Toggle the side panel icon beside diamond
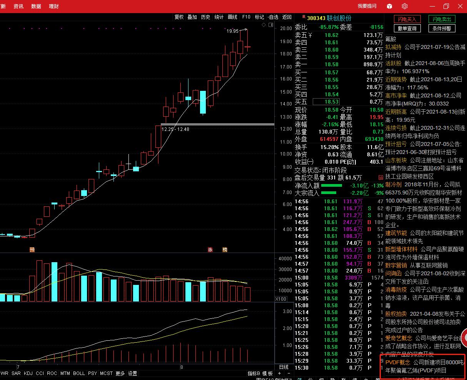This screenshot has height=380, width=467. (x=270, y=25)
